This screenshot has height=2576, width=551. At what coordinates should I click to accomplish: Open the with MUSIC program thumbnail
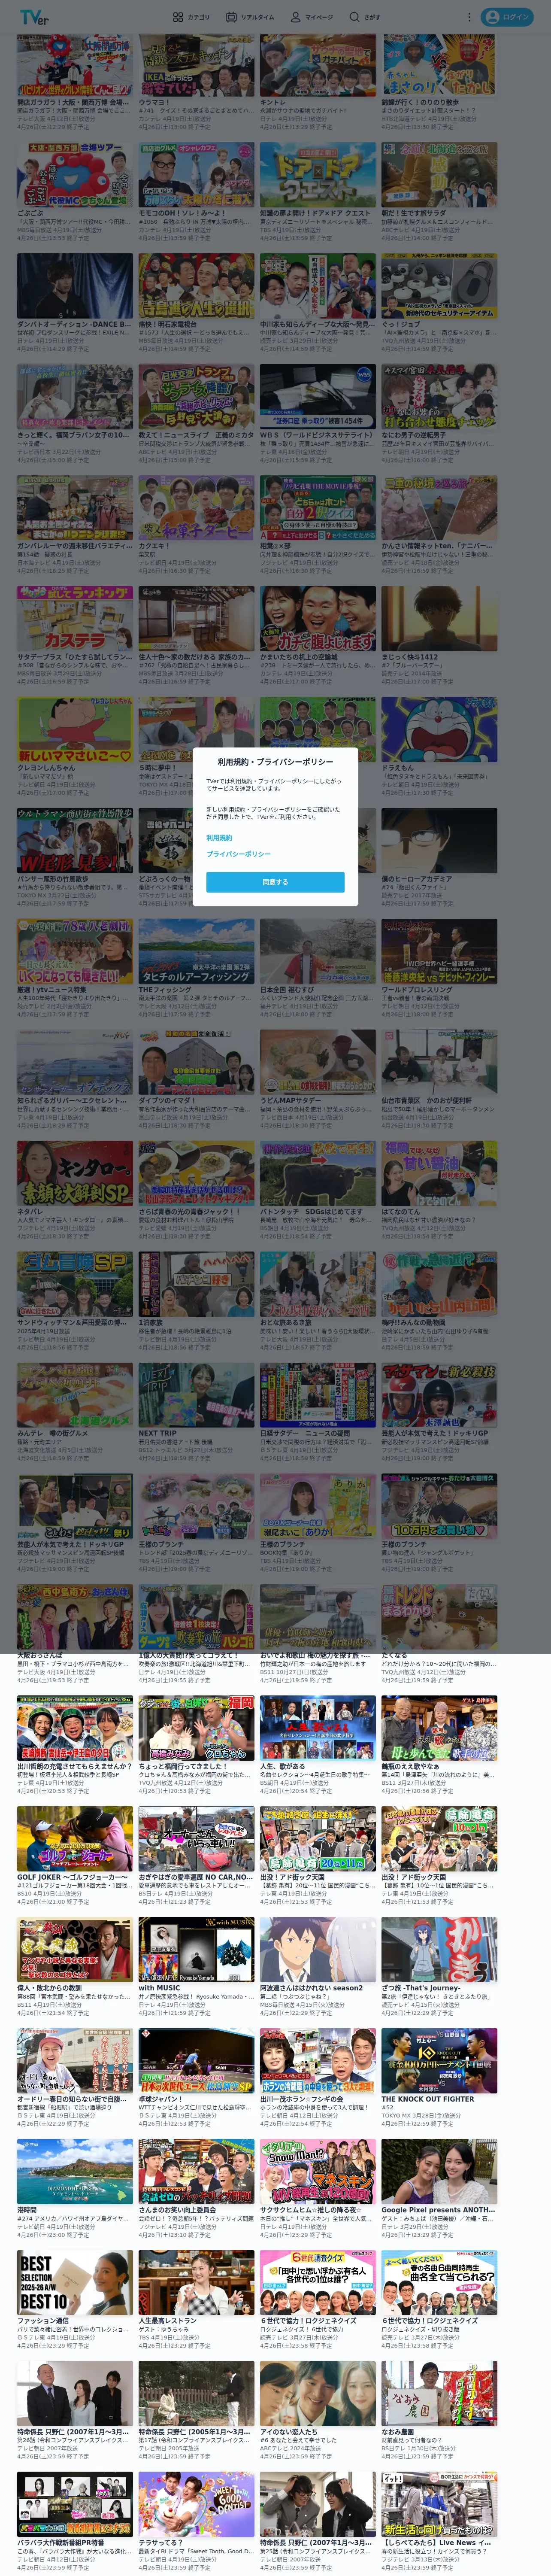coord(196,1950)
